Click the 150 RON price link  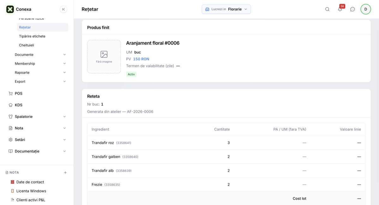coord(141,59)
